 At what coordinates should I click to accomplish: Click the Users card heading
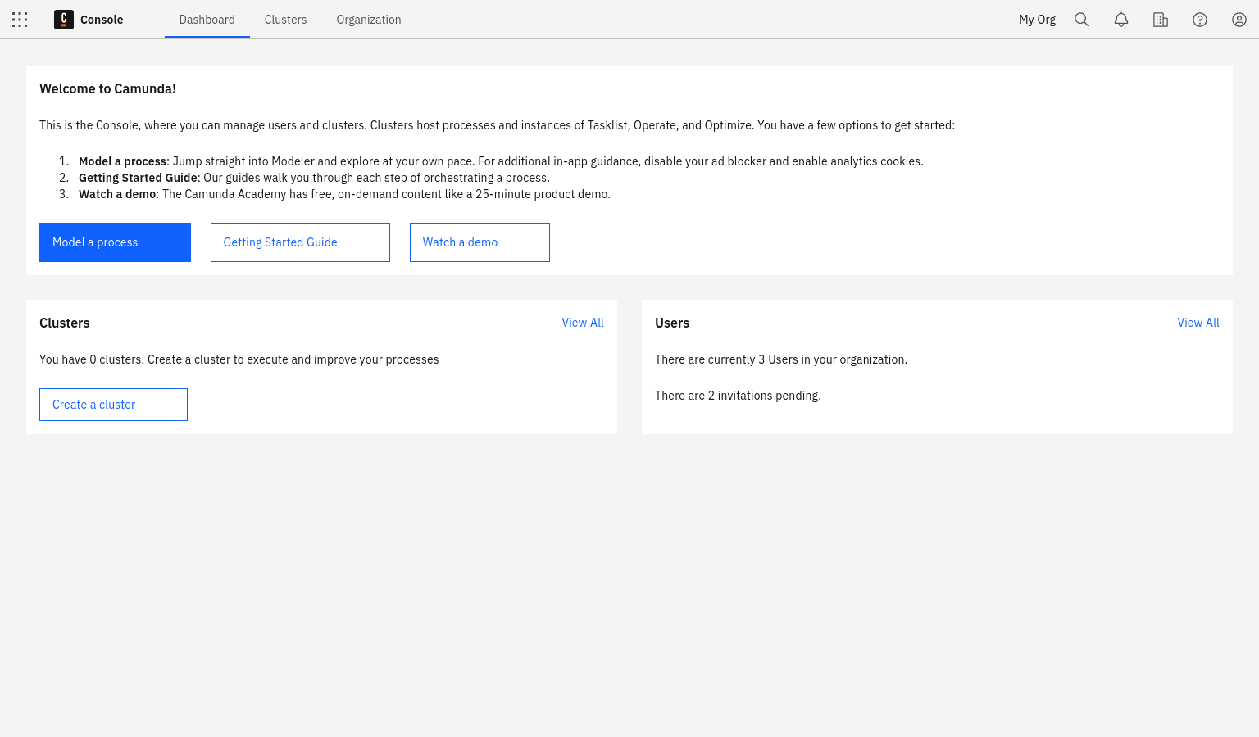pyautogui.click(x=672, y=323)
